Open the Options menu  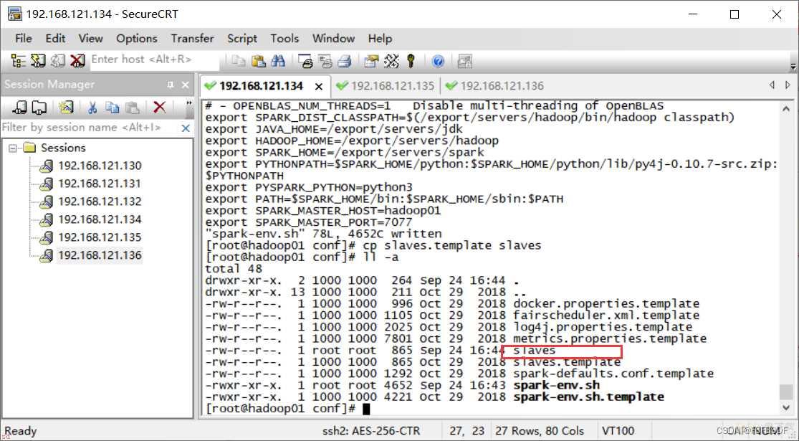[137, 38]
